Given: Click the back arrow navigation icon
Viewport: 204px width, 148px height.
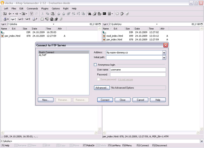Looking at the screenshot, I should [x=10, y=14].
